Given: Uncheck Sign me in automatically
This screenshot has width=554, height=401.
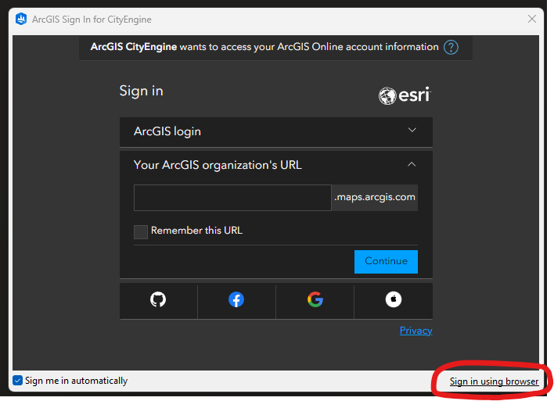Looking at the screenshot, I should (17, 380).
